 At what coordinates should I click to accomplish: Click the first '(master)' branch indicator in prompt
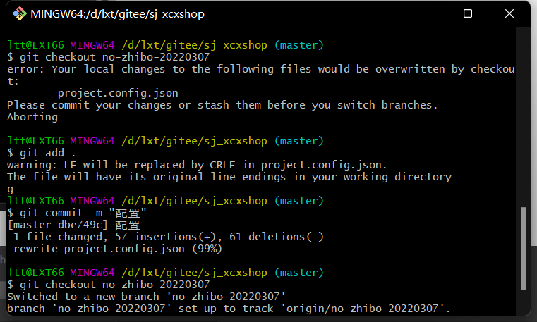[299, 45]
